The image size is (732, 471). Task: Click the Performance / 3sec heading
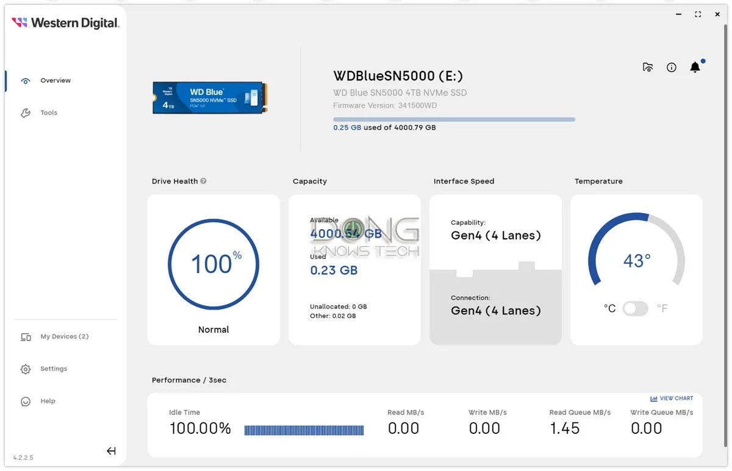189,380
